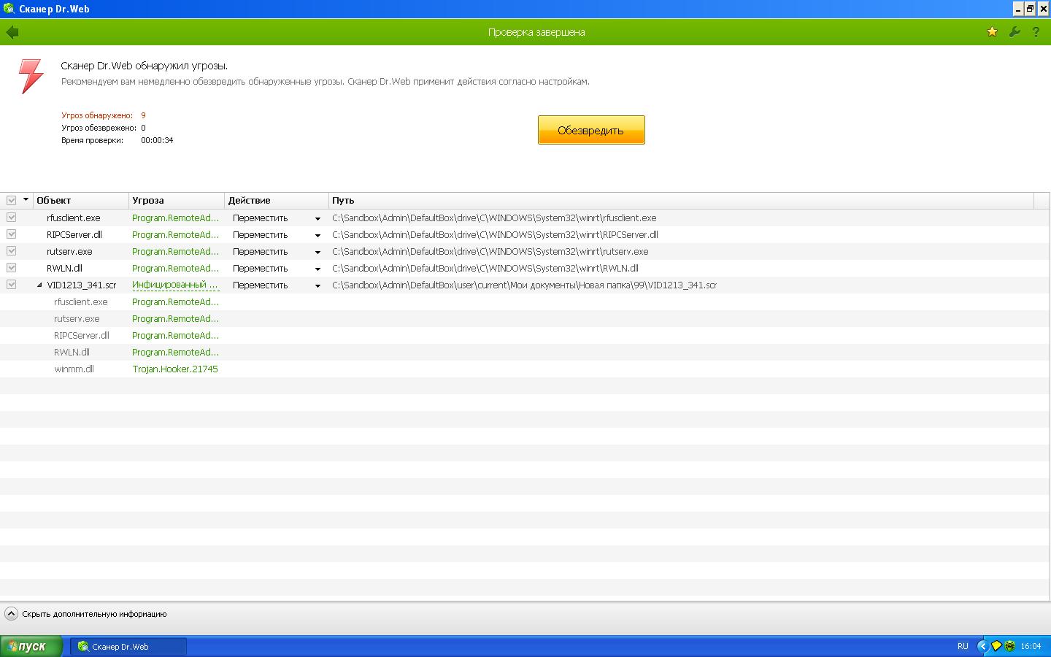The width and height of the screenshot is (1051, 657).
Task: Click the Dr.Web tray icon in taskbar
Action: tap(1010, 646)
